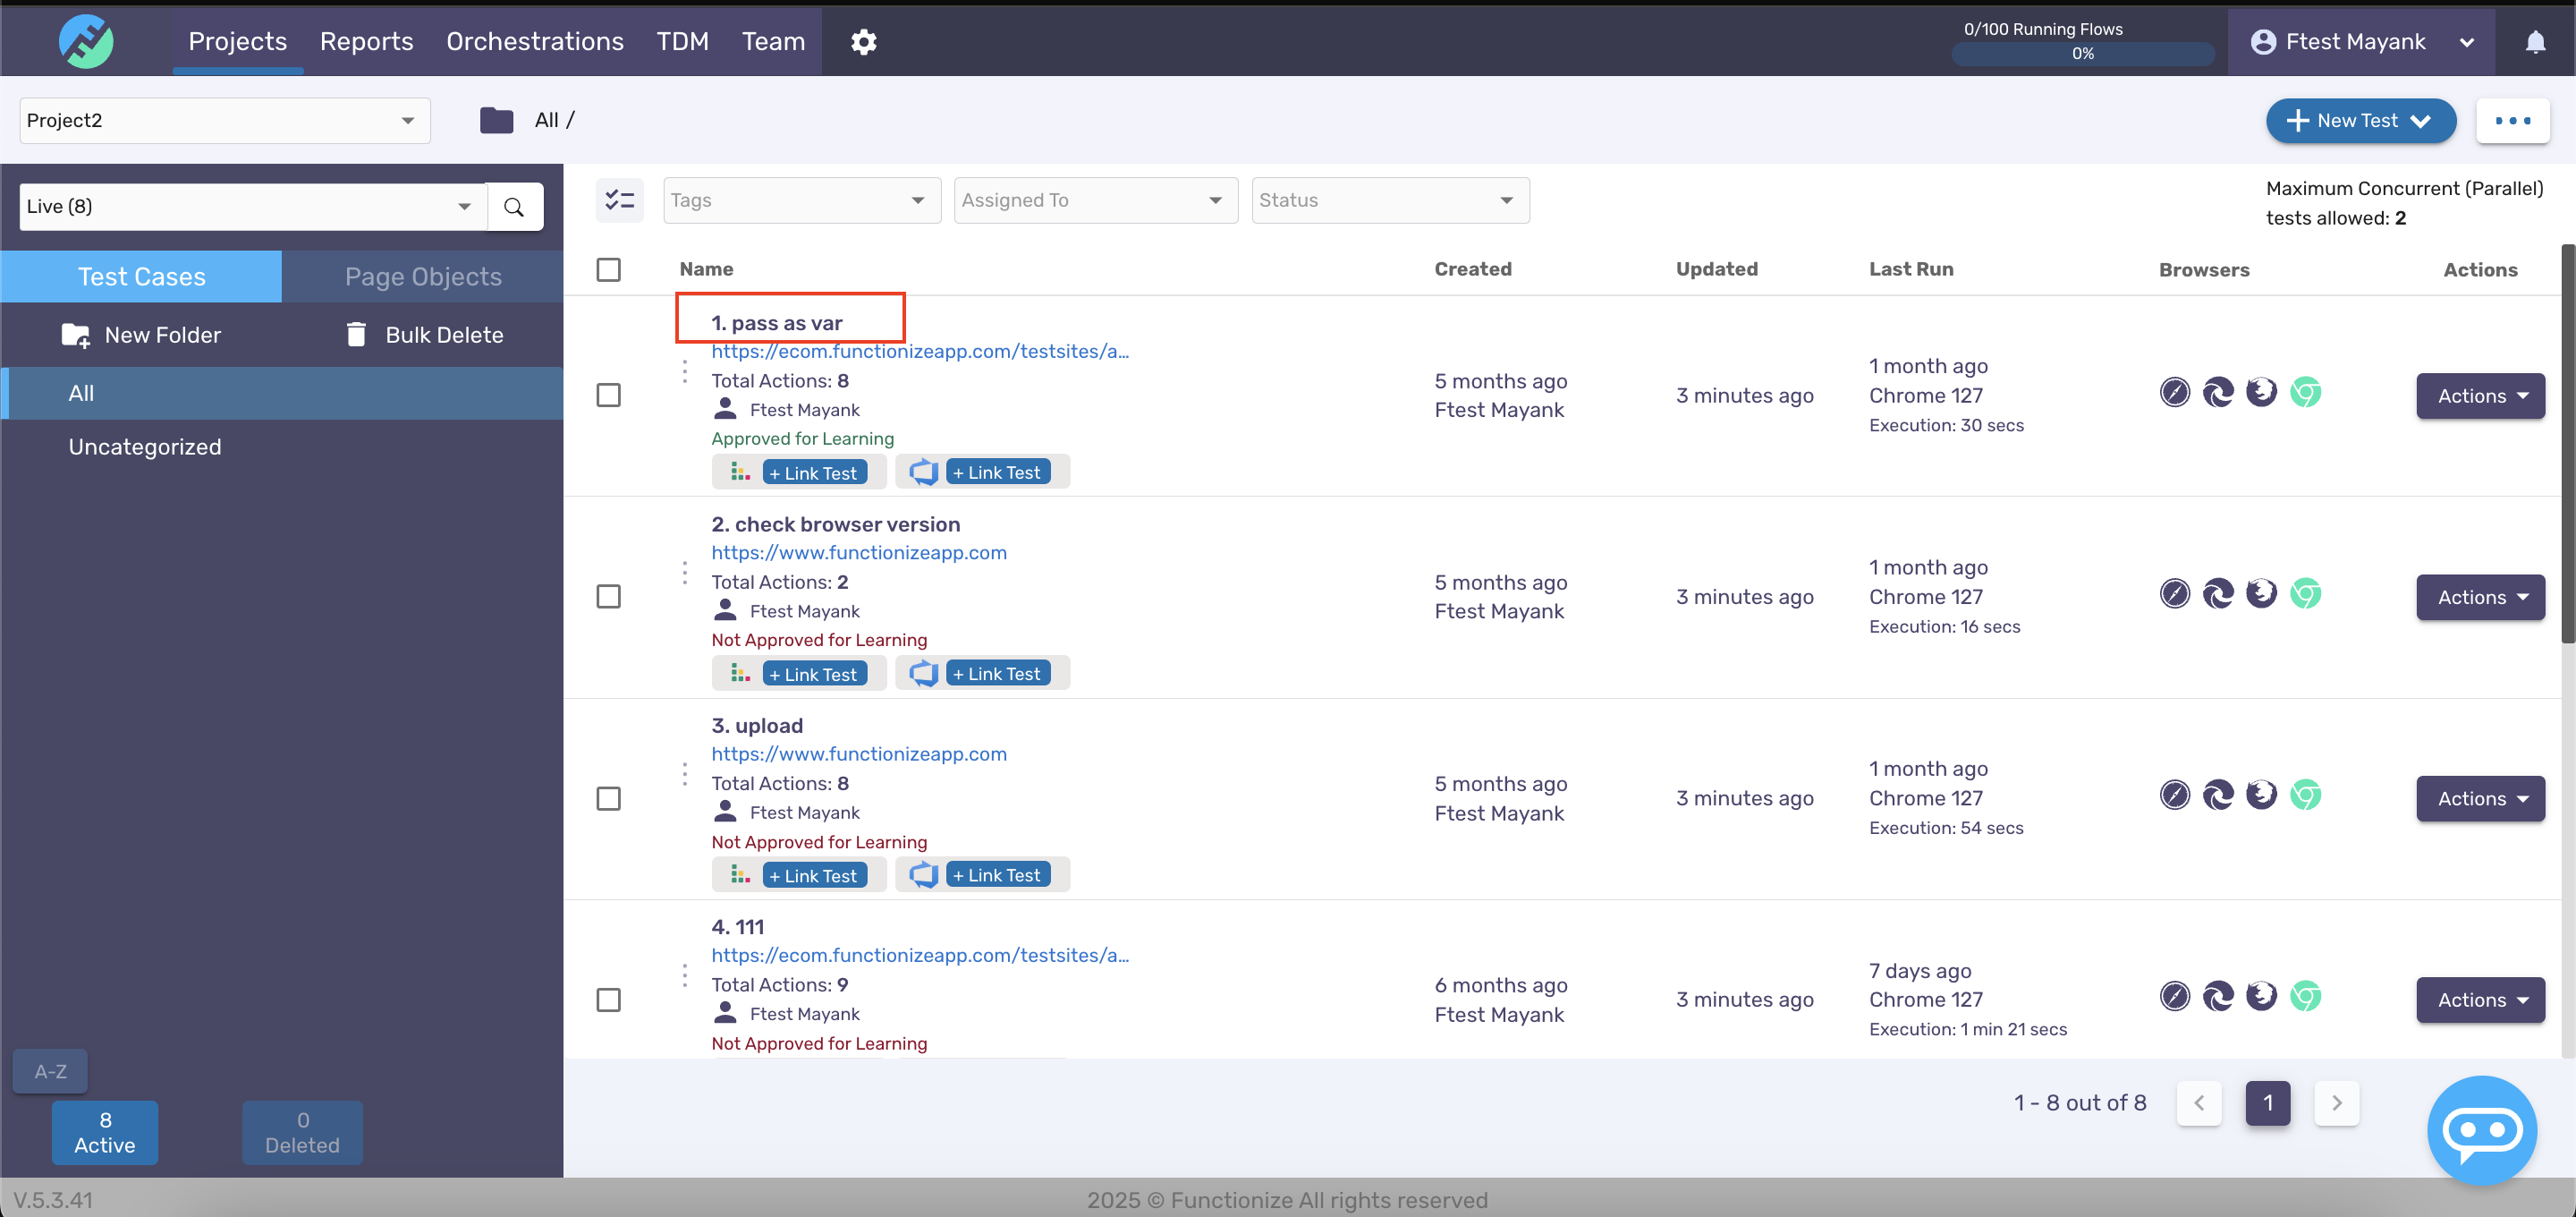Click Safari icon in 111 test row
Image resolution: width=2576 pixels, height=1217 pixels.
(2174, 996)
